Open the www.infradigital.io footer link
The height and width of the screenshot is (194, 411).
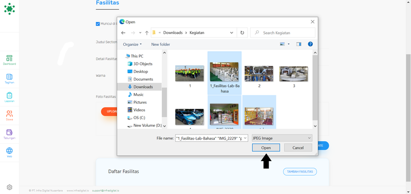[x=78, y=190]
